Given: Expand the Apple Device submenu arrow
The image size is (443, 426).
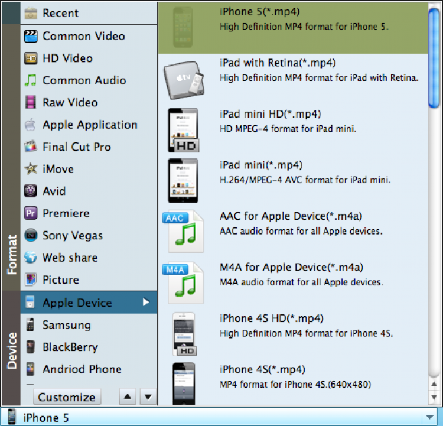Looking at the screenshot, I should click(x=146, y=302).
